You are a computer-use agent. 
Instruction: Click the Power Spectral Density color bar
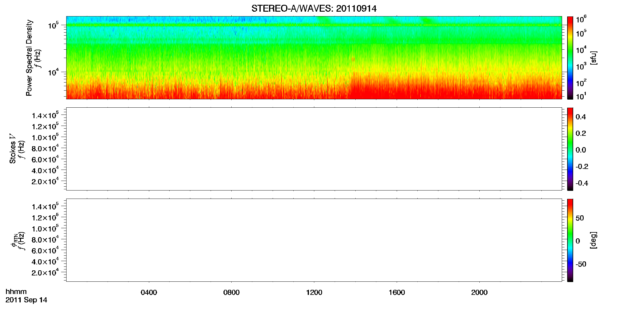570,58
